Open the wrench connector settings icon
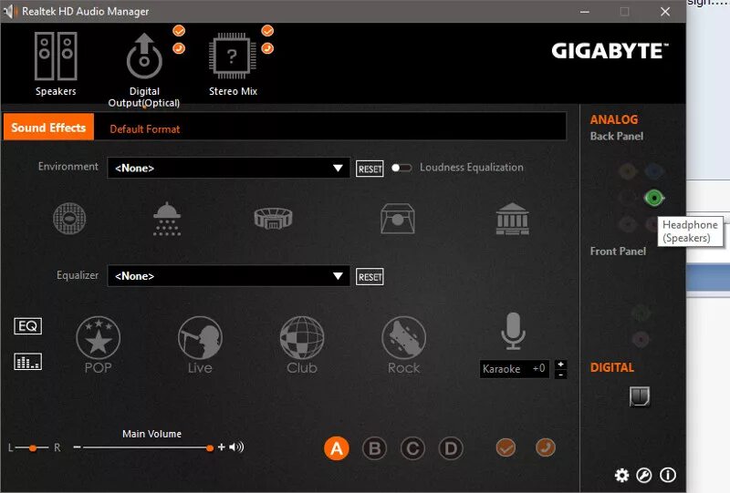 [644, 476]
